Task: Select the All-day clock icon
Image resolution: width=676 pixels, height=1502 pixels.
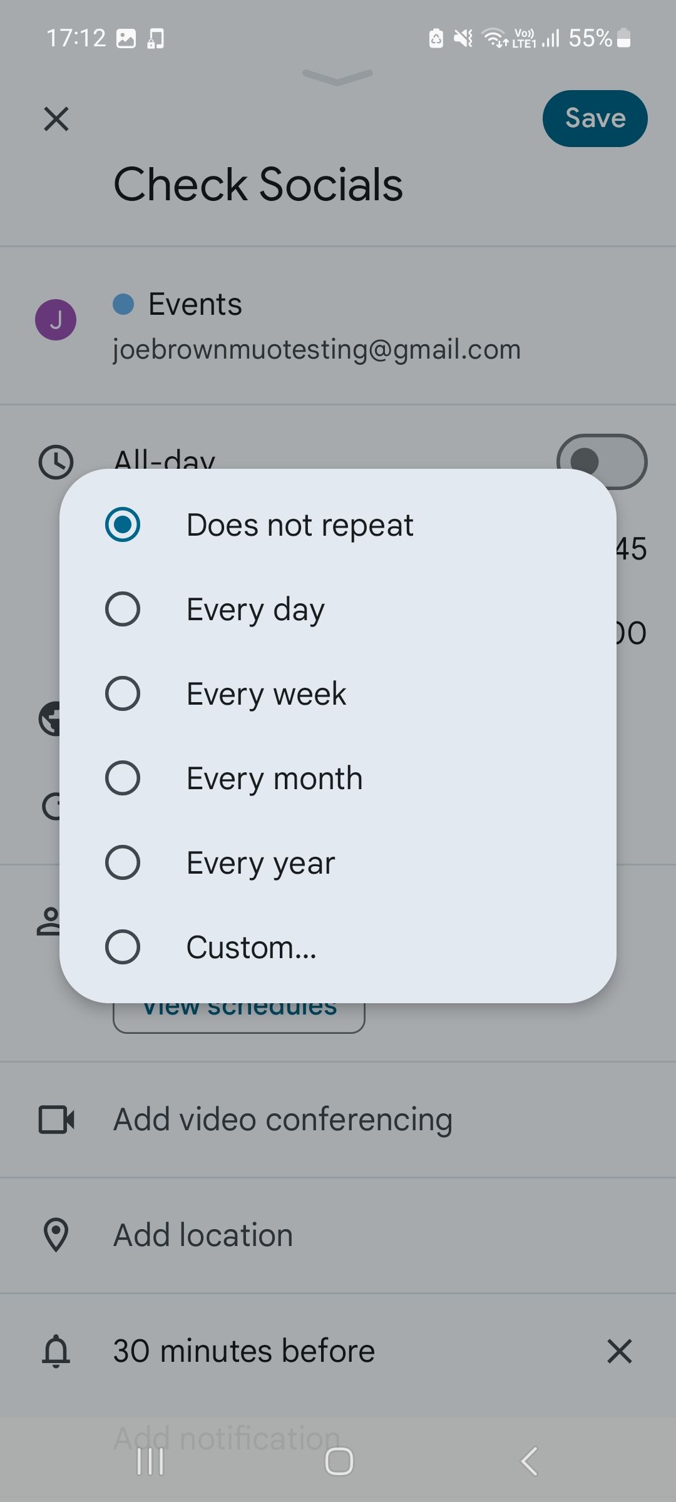Action: click(56, 462)
